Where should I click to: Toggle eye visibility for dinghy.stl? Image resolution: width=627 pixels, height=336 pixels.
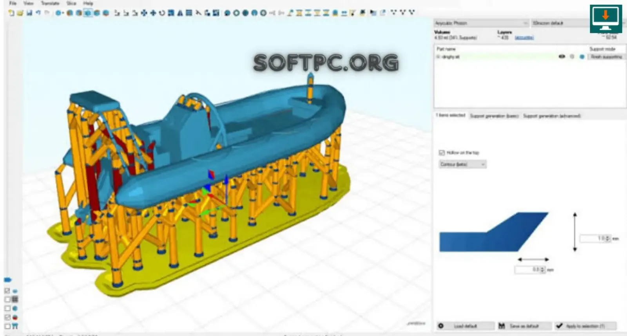tap(562, 57)
